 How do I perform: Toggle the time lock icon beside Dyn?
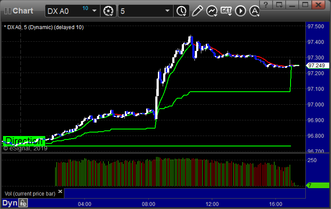tap(23, 203)
